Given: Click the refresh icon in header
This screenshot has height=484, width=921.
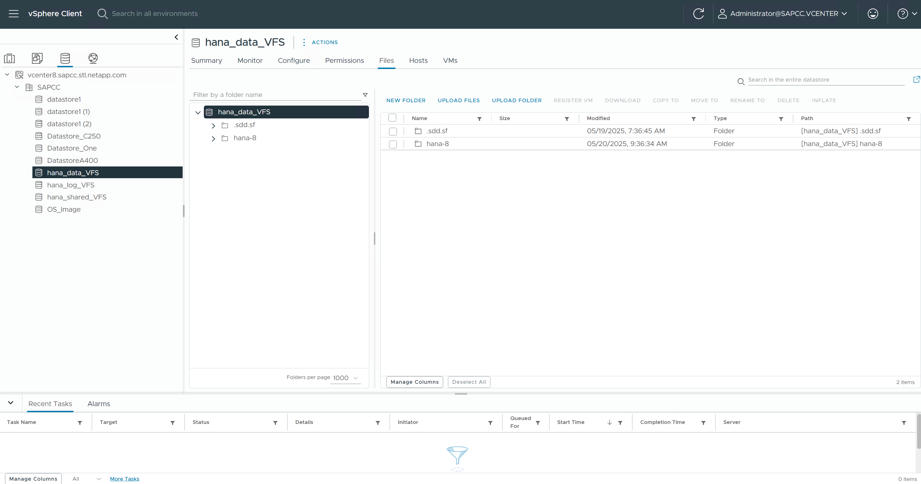Looking at the screenshot, I should tap(698, 14).
